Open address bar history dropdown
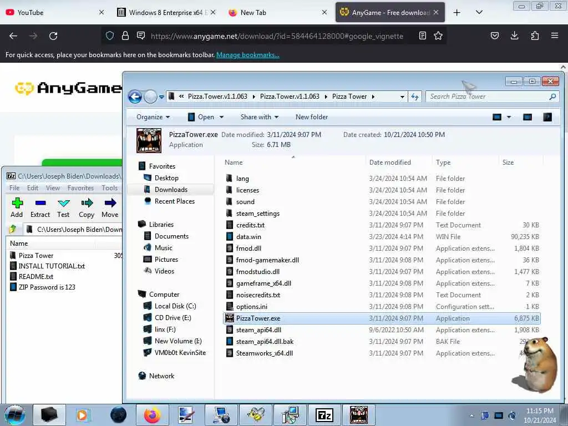The image size is (568, 426). 402,97
